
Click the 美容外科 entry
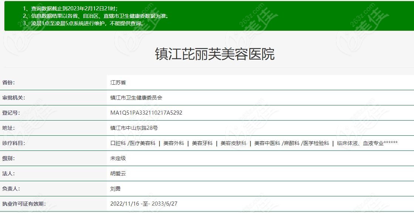coord(174,143)
